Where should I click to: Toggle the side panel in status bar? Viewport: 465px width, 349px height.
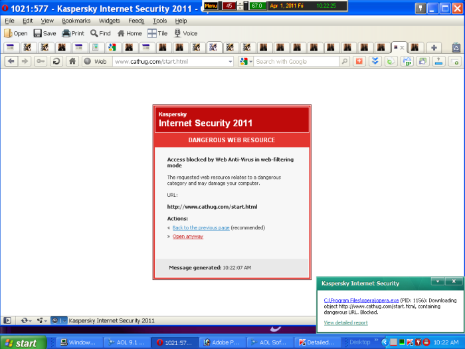click(x=7, y=320)
